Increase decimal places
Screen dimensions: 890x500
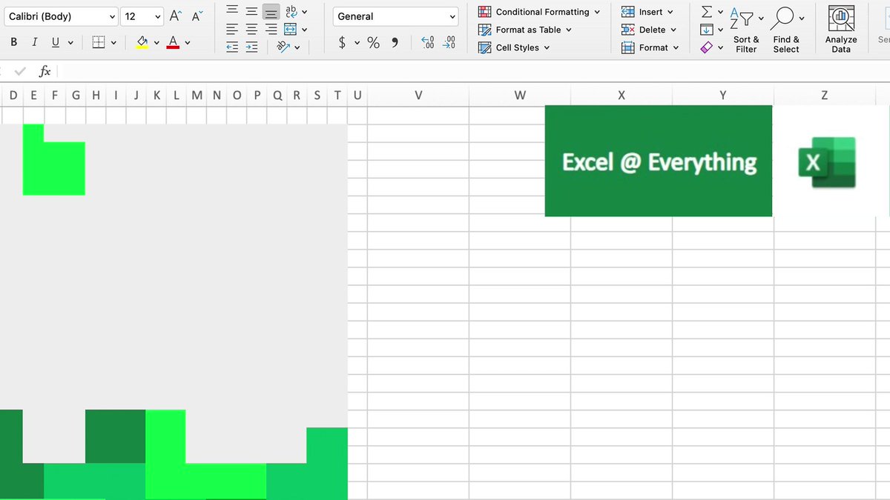coord(427,42)
